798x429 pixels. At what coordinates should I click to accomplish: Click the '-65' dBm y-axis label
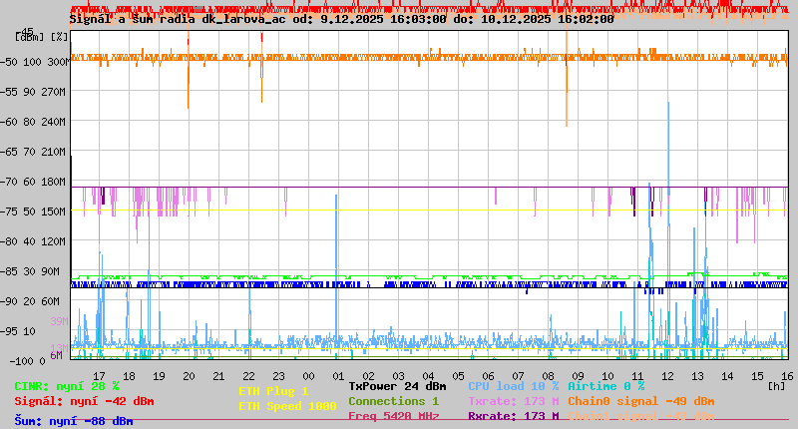pos(9,153)
